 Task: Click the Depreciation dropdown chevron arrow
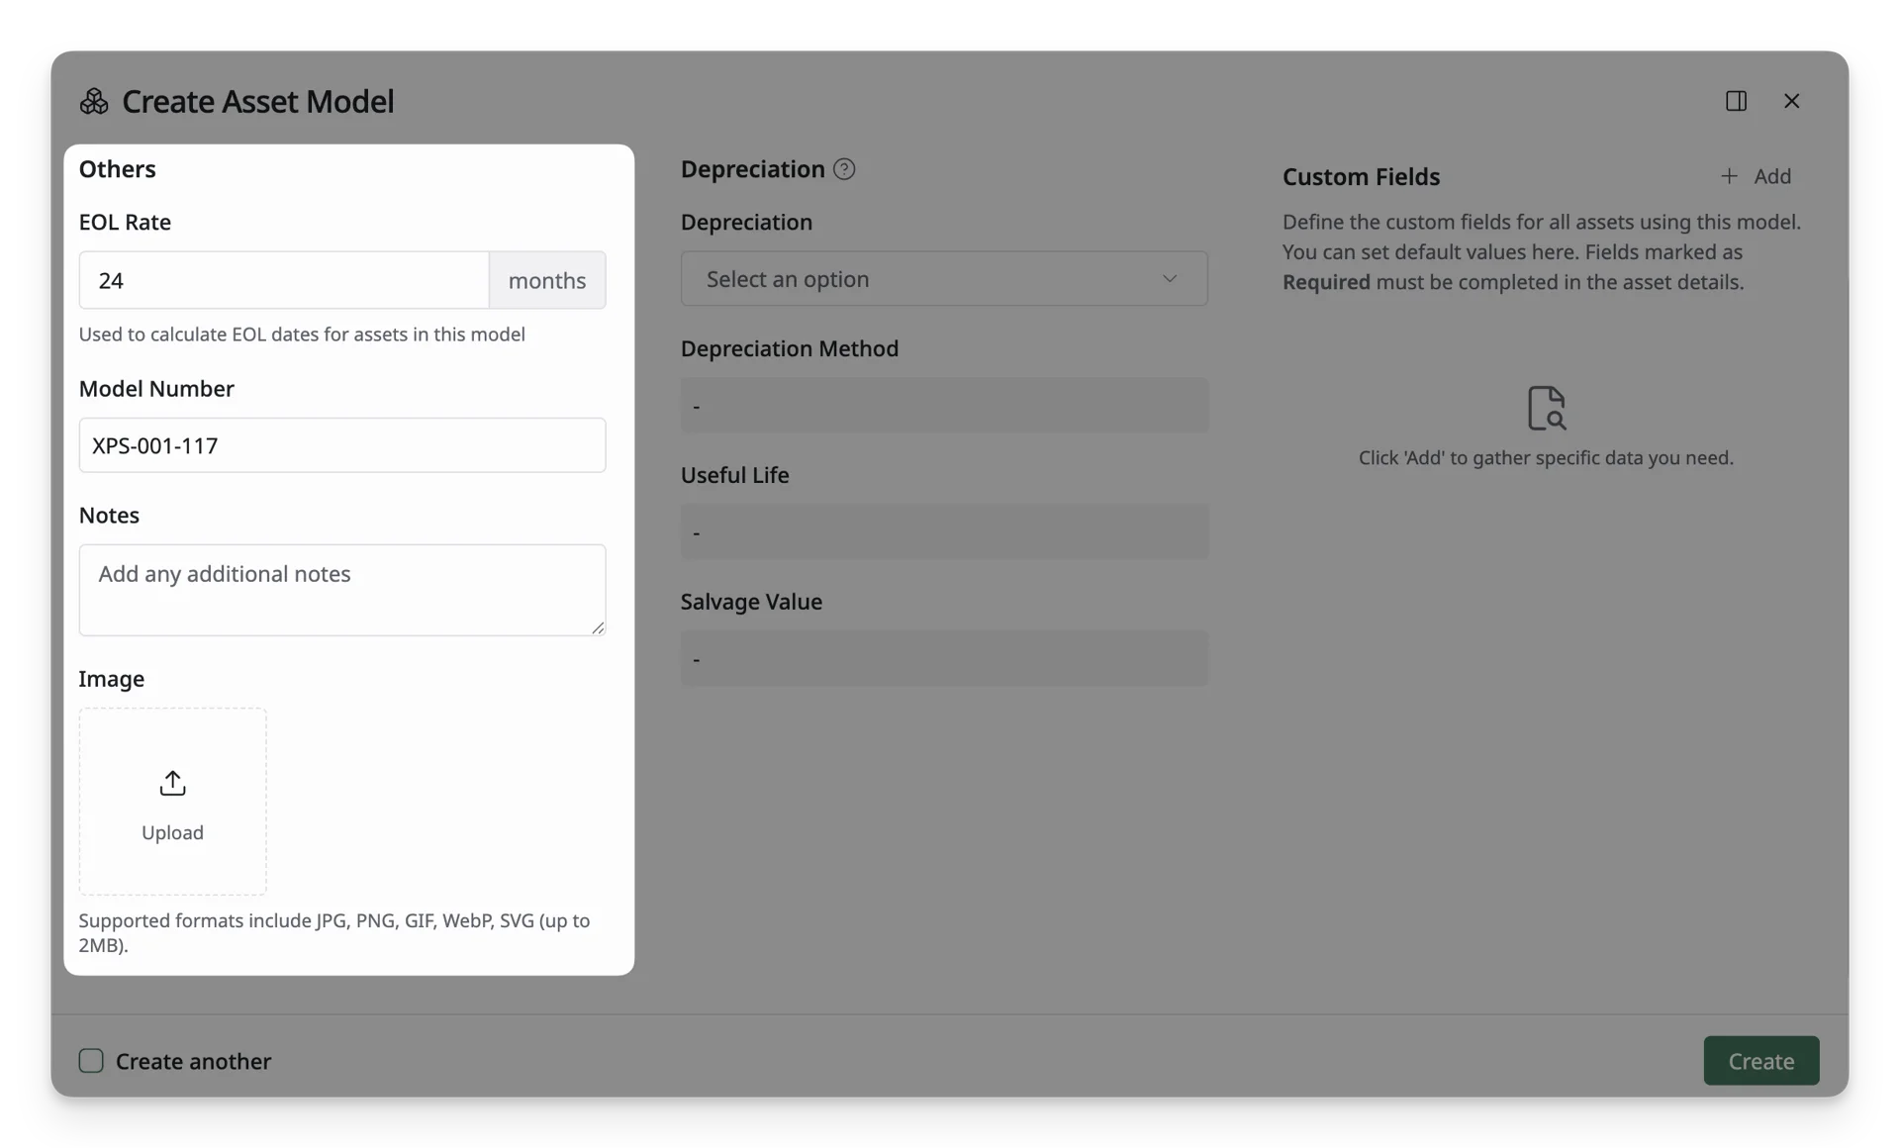[x=1170, y=278]
